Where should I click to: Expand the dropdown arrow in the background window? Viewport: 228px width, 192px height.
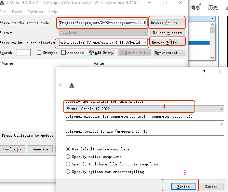pos(212,18)
